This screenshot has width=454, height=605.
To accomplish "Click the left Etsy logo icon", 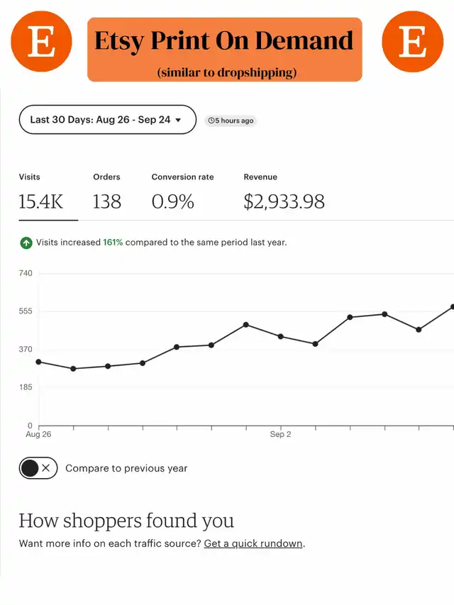I will coord(42,43).
